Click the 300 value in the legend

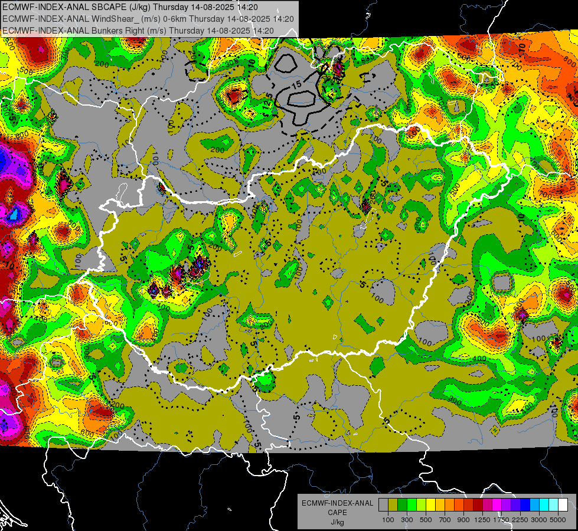[407, 520]
